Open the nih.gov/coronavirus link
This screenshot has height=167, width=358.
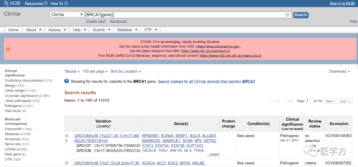pyautogui.click(x=206, y=51)
